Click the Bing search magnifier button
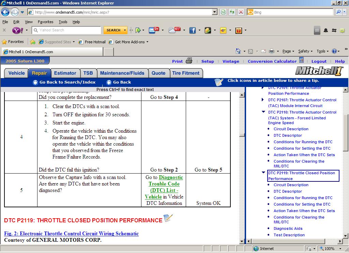 tap(338, 12)
